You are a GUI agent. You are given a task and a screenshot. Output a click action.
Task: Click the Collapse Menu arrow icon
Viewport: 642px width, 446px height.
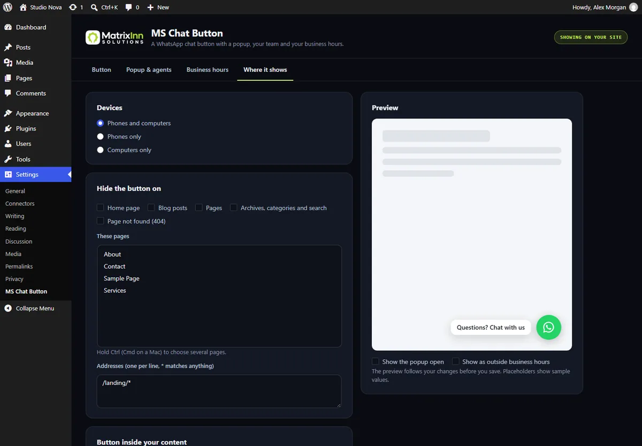pyautogui.click(x=8, y=308)
